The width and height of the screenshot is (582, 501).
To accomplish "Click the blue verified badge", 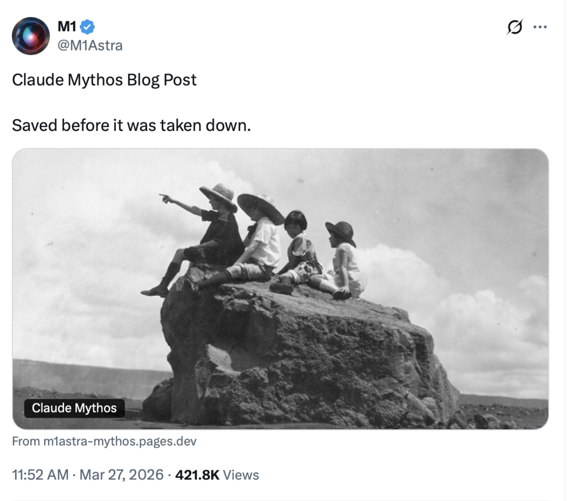I will point(88,26).
